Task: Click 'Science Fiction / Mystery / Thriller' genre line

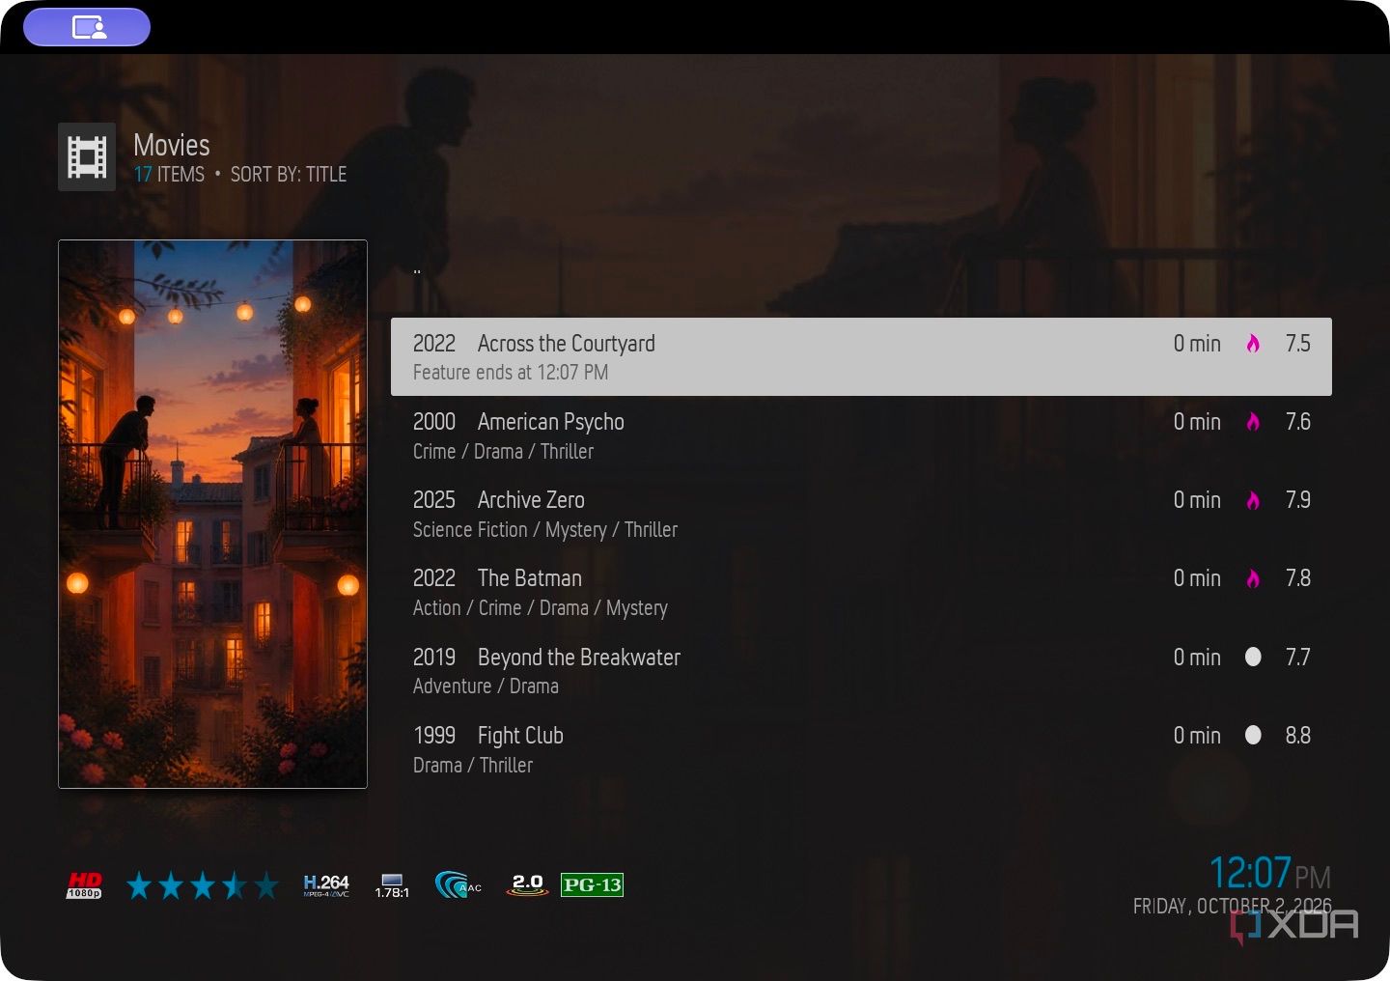Action: [545, 530]
